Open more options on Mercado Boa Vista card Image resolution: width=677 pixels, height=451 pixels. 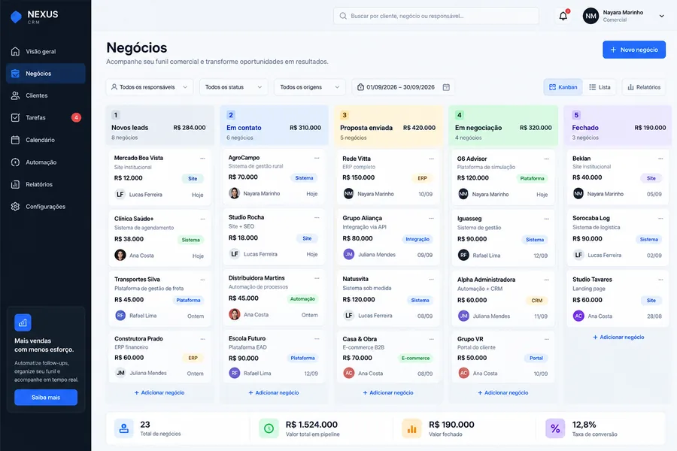[x=202, y=159]
